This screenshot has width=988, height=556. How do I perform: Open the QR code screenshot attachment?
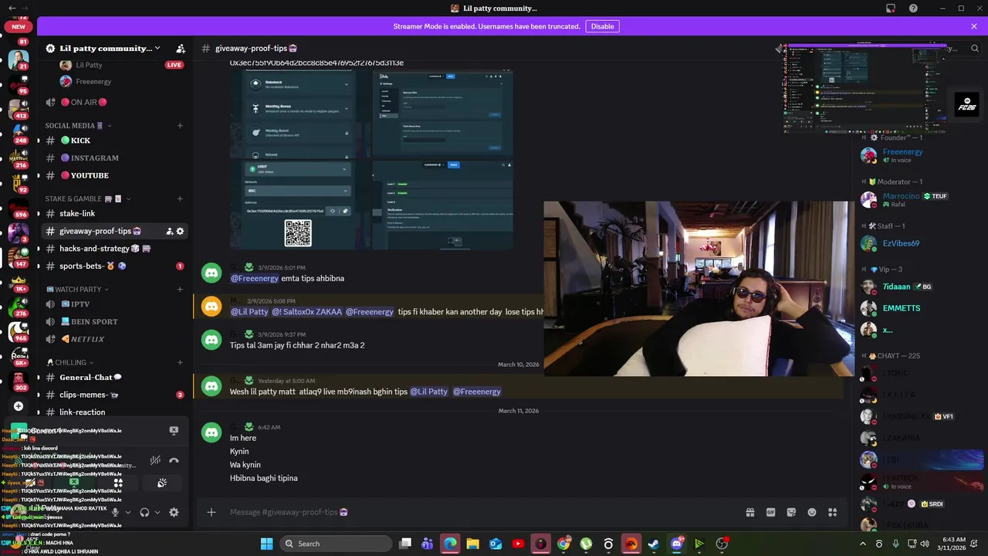click(300, 205)
